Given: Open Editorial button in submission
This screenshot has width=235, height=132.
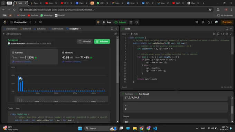Looking at the screenshot, I should pyautogui.click(x=85, y=41).
